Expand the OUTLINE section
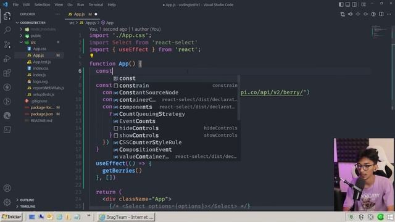Image resolution: width=395 pixels, height=222 pixels. pyautogui.click(x=39, y=200)
